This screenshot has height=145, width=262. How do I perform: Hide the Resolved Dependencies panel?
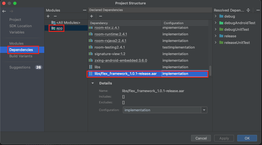(x=258, y=10)
